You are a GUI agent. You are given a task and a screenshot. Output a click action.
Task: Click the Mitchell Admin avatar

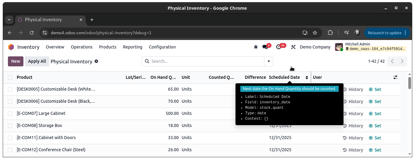[x=339, y=47]
